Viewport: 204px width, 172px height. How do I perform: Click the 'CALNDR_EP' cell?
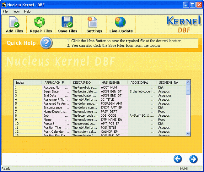(114, 132)
